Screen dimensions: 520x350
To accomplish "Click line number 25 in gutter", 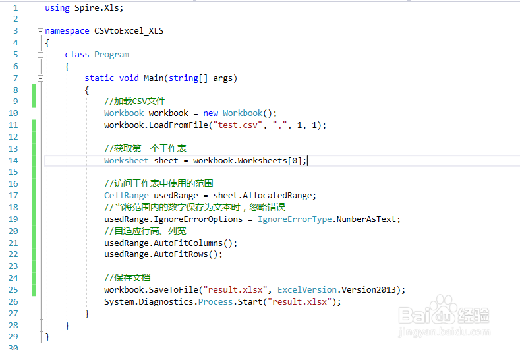I will [13, 290].
